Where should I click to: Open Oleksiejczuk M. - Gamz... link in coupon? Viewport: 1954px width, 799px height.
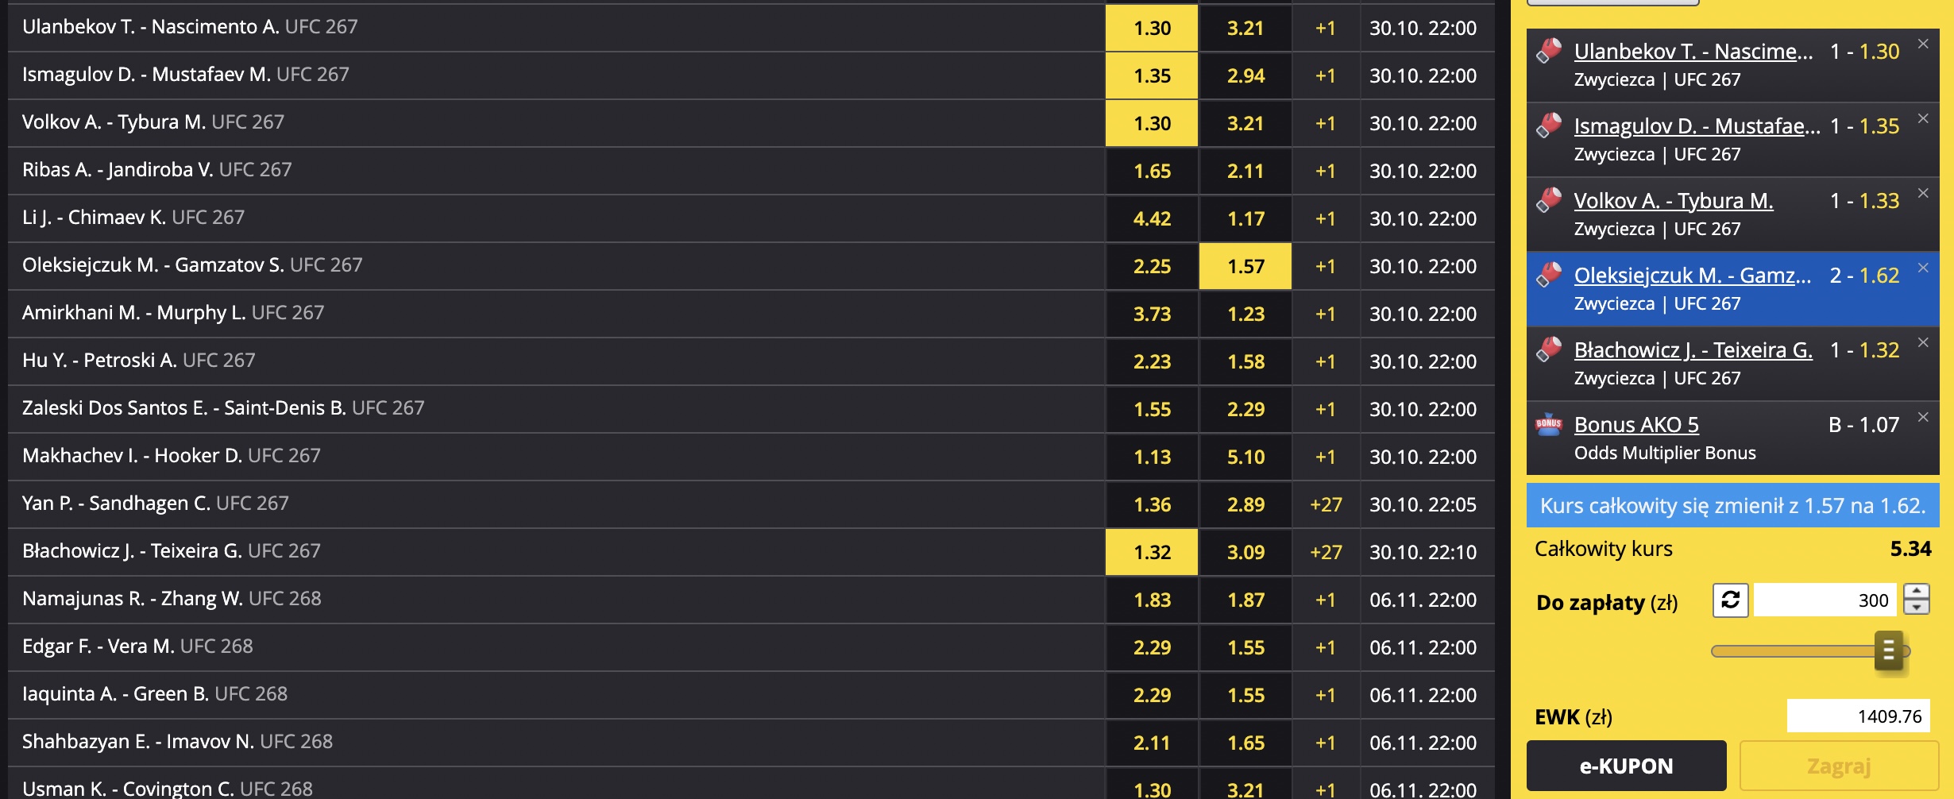(1693, 276)
